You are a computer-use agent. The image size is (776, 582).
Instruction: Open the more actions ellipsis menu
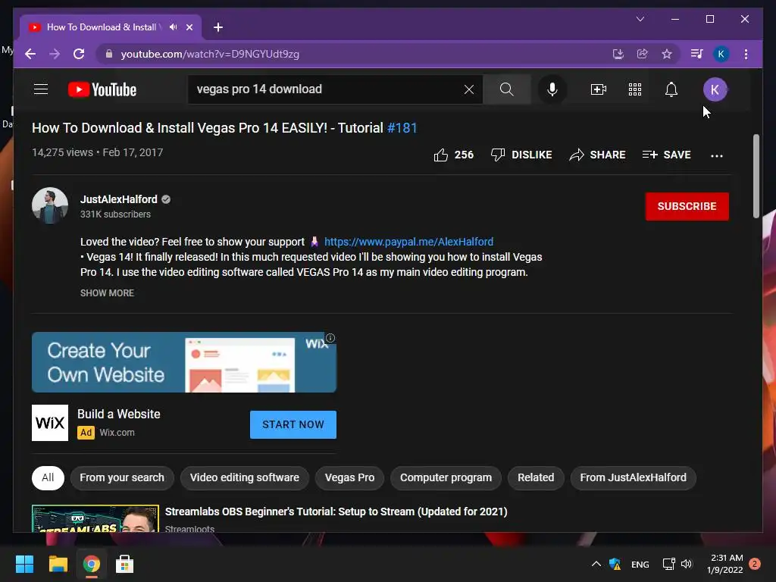[x=717, y=155]
